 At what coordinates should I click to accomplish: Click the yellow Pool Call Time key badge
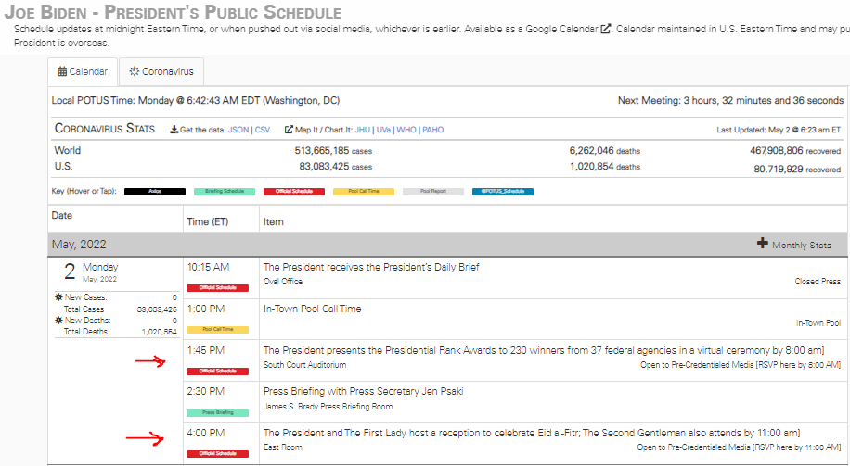364,192
